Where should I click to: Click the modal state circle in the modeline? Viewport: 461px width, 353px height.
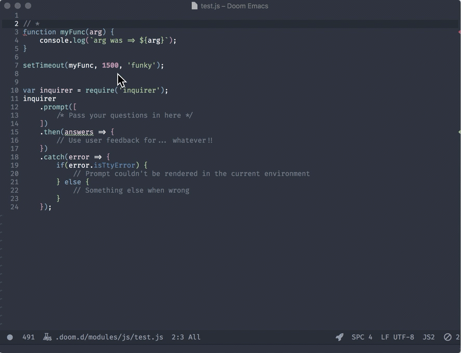pos(10,337)
